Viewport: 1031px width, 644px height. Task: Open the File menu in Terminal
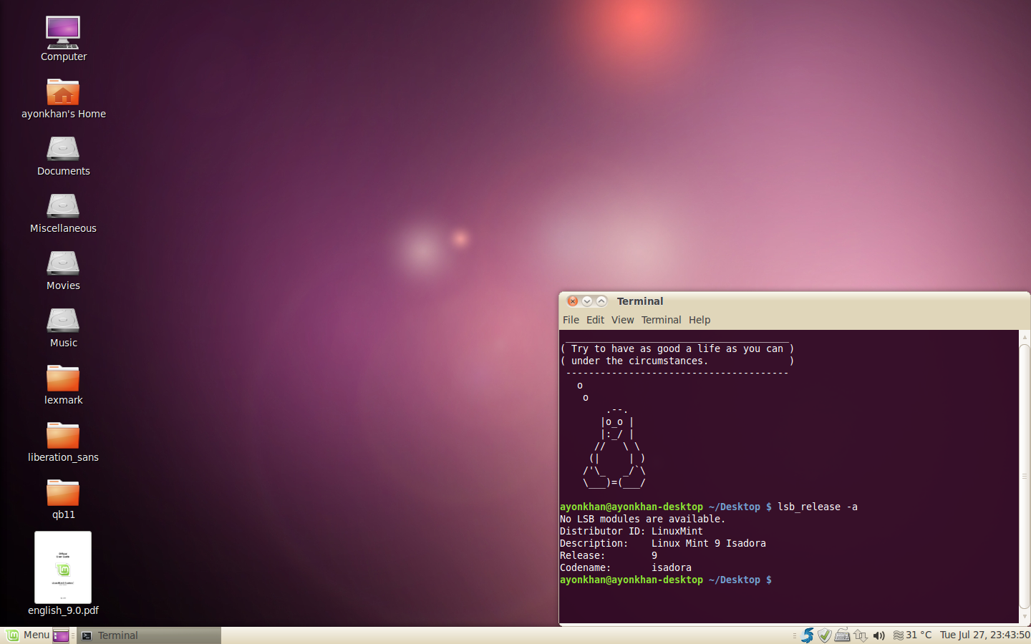tap(571, 320)
